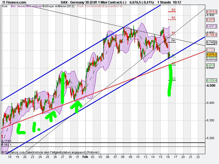Select the highlighted 6.676,5 current price badge
Screen dimensions: 219x164
click(211, 54)
